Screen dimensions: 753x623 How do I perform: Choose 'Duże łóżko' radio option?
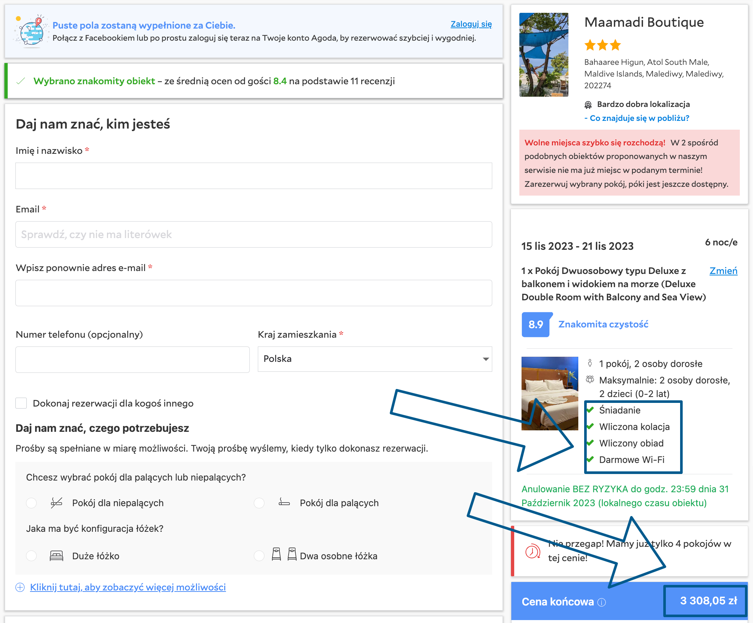point(31,556)
